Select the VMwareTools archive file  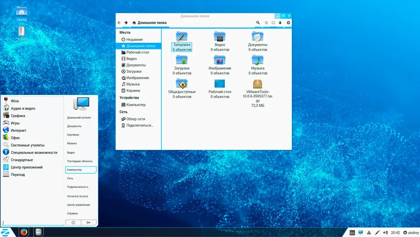pos(257,84)
